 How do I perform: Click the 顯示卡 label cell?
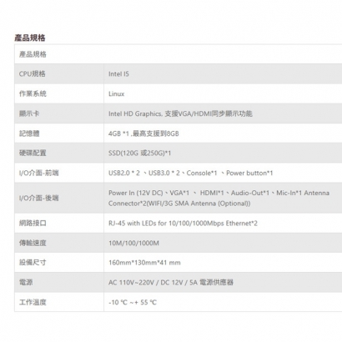59,113
